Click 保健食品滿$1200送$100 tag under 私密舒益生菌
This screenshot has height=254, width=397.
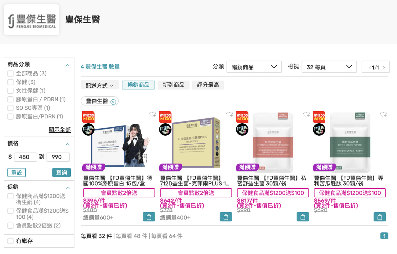(273, 193)
